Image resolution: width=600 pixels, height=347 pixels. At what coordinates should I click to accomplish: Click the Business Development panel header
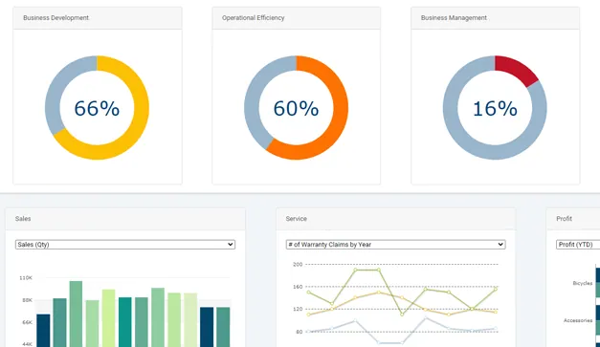pyautogui.click(x=98, y=18)
